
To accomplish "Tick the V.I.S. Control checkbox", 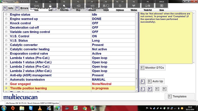I will click(6, 36).
